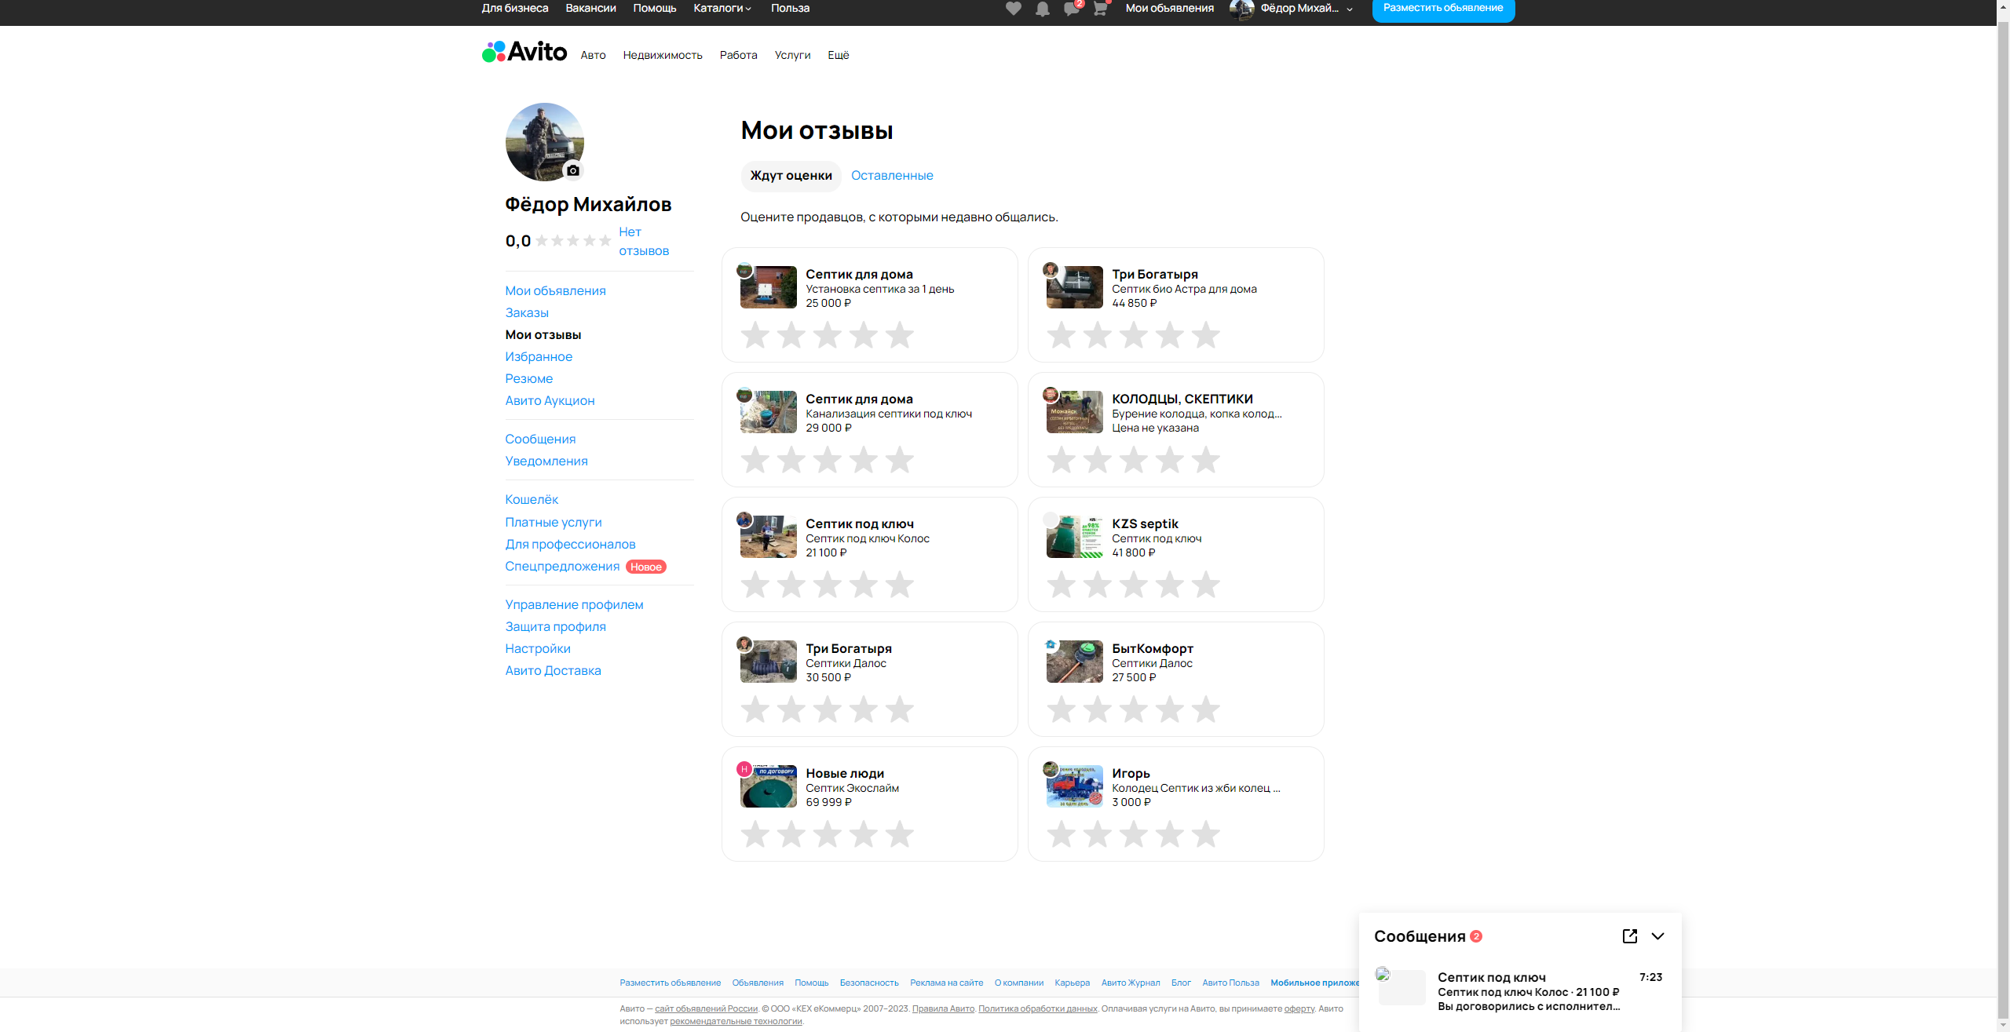The image size is (2010, 1032).
Task: Open Недвижимость category in navigation
Action: click(662, 55)
